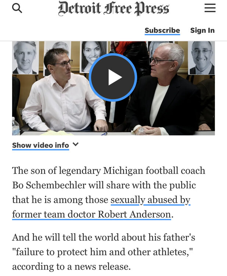Image resolution: width=227 pixels, height=276 pixels.
Task: Play the video with the circular play button
Action: click(x=113, y=77)
